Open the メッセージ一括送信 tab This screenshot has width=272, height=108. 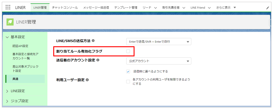tap(96, 7)
